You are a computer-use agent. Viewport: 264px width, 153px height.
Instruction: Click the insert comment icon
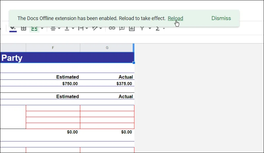click(x=122, y=28)
